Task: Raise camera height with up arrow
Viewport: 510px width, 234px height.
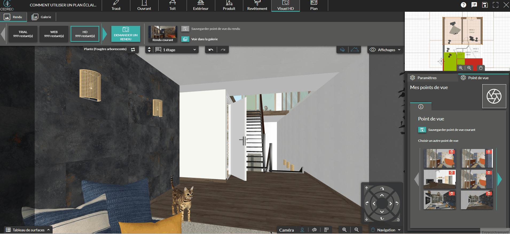Action: tap(367, 188)
